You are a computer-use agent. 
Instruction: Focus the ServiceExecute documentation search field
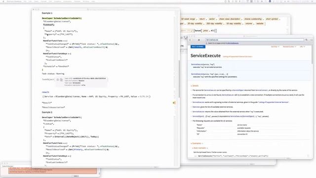tap(255, 40)
